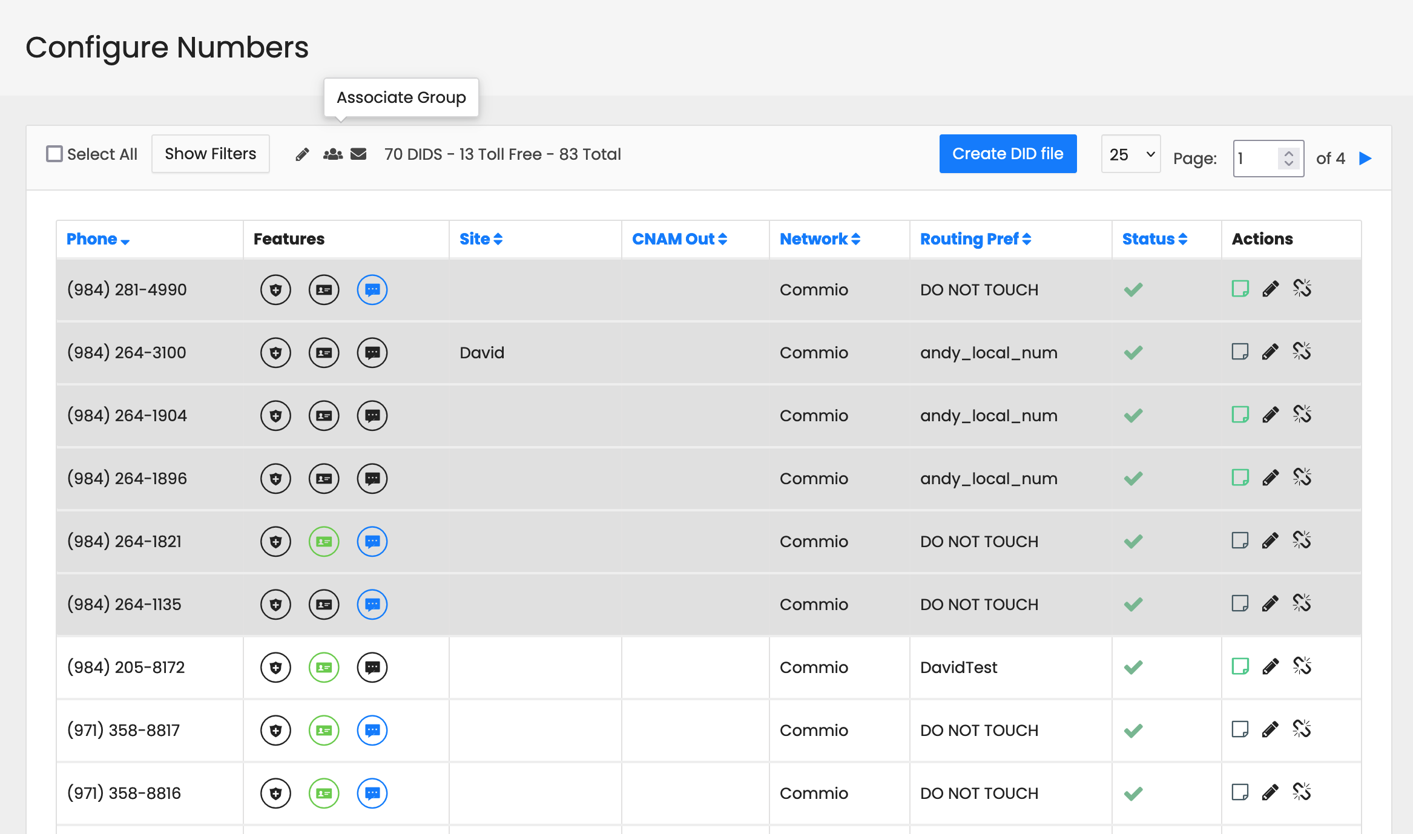The image size is (1413, 834).
Task: Click caller ID card icon for (984) 264-1904
Action: pyautogui.click(x=324, y=416)
